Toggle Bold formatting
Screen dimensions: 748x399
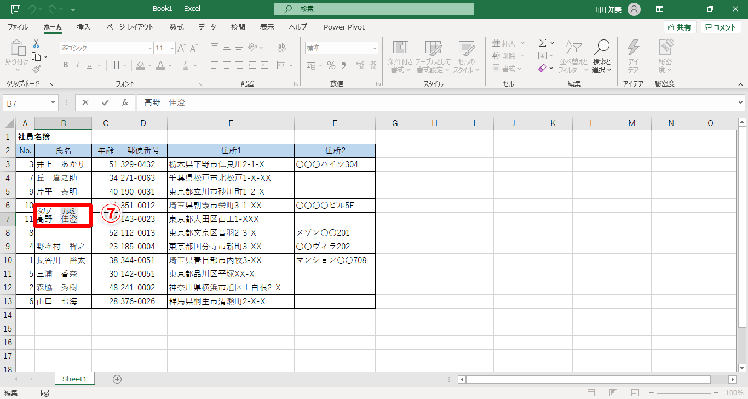[x=65, y=65]
